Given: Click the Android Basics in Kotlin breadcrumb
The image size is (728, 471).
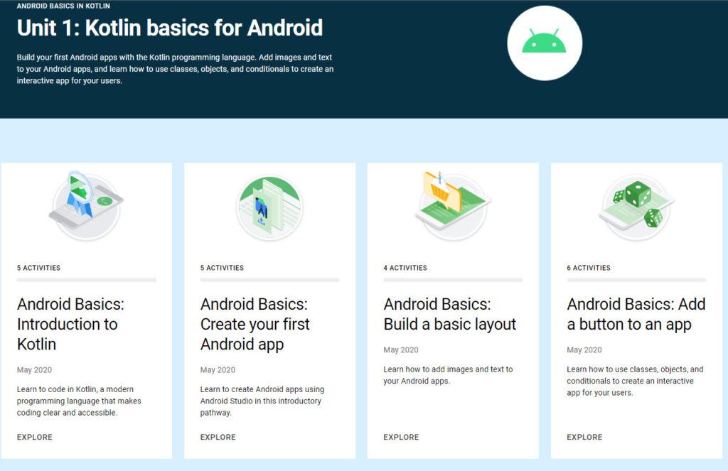Looking at the screenshot, I should point(63,6).
